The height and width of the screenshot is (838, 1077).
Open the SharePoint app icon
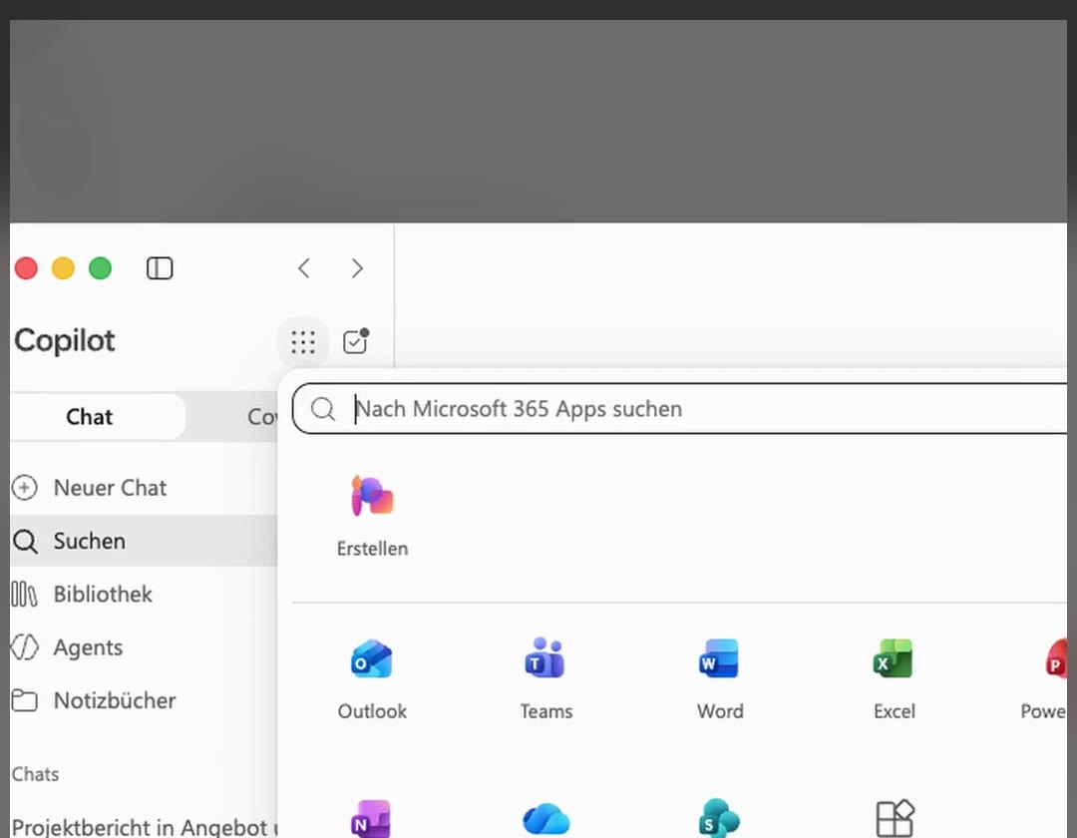pos(719,819)
